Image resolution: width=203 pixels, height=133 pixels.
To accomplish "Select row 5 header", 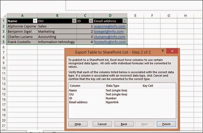I will tap(4, 42).
